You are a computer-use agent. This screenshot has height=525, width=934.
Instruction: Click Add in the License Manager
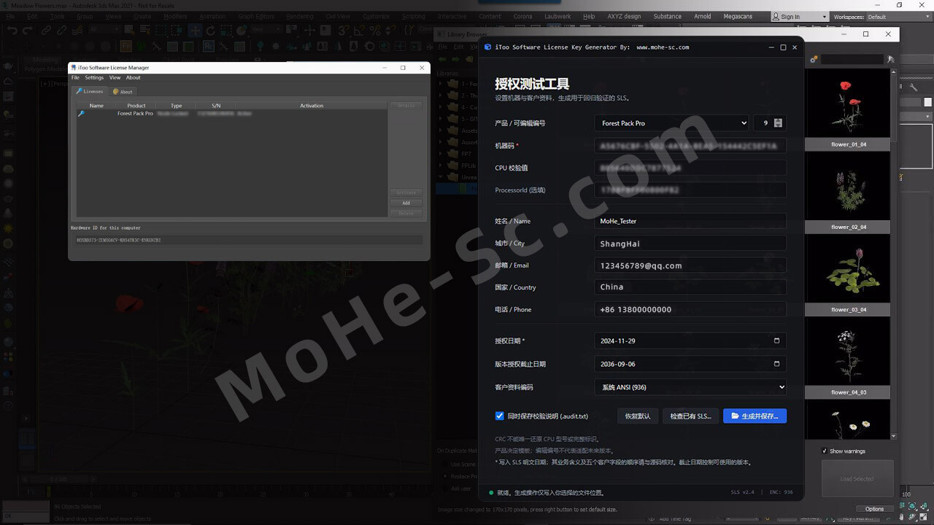point(406,203)
